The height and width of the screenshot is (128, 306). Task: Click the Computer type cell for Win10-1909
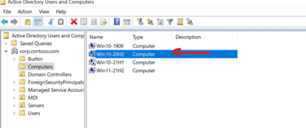click(144, 46)
